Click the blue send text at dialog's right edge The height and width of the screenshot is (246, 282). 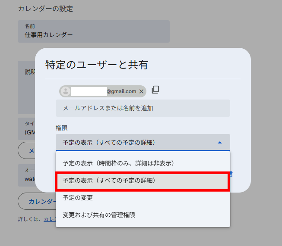click(x=231, y=174)
